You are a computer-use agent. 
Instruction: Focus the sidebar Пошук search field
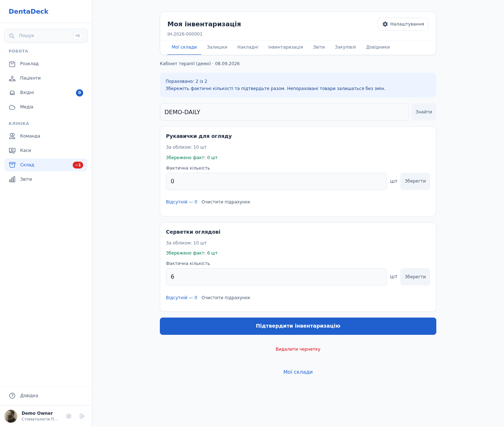tap(46, 36)
